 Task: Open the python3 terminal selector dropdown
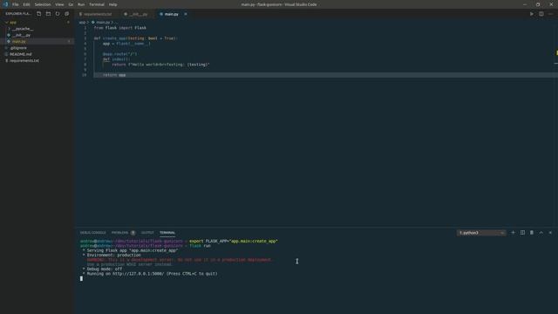click(x=481, y=233)
